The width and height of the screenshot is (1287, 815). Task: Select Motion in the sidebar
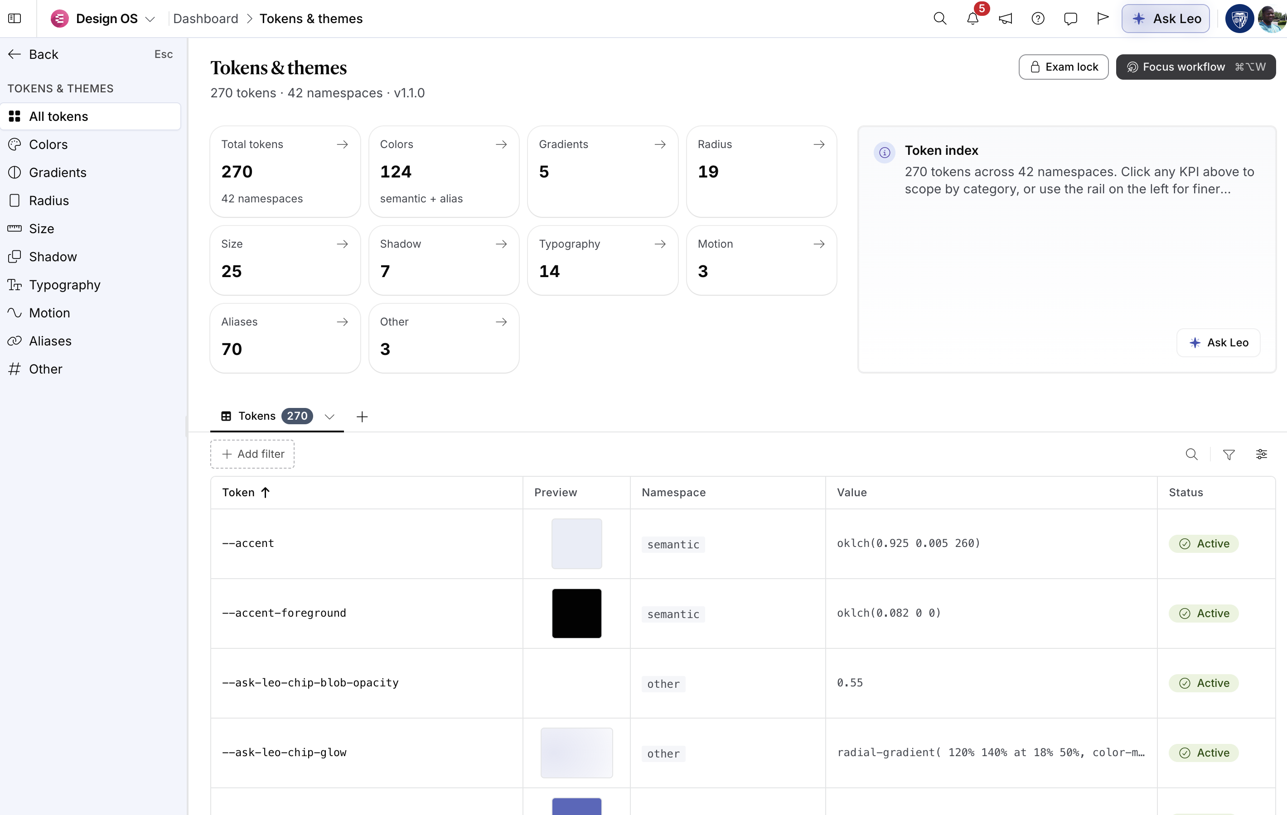tap(90, 312)
